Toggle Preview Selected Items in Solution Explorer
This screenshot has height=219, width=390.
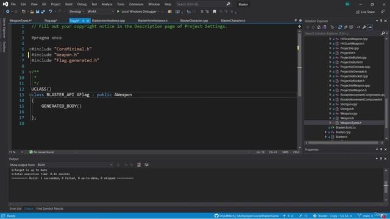coord(370,27)
